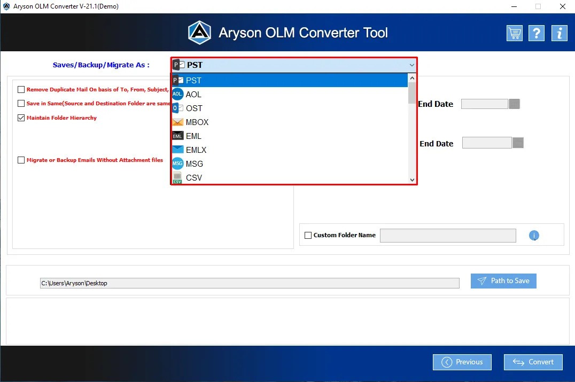
Task: Click the AOL format icon in the list
Action: 177,94
